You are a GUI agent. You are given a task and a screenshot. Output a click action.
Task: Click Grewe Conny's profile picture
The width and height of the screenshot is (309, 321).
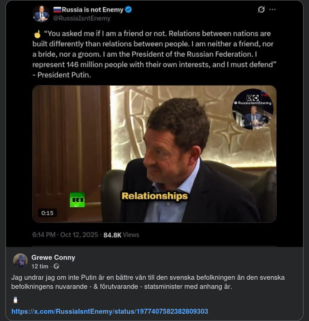click(20, 261)
